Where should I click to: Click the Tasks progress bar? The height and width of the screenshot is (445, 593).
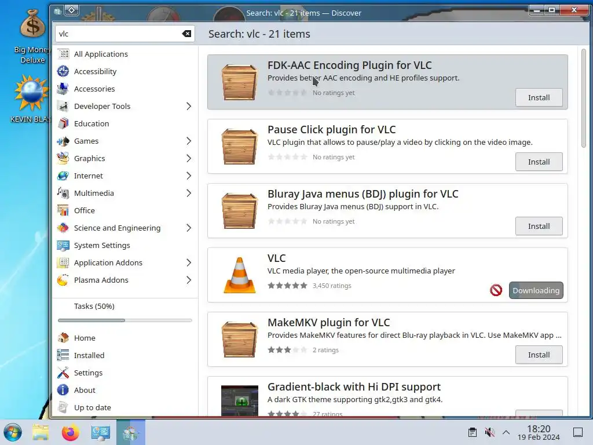point(125,320)
